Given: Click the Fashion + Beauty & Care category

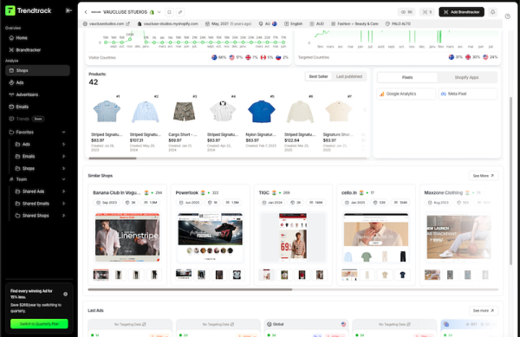Looking at the screenshot, I should [354, 24].
